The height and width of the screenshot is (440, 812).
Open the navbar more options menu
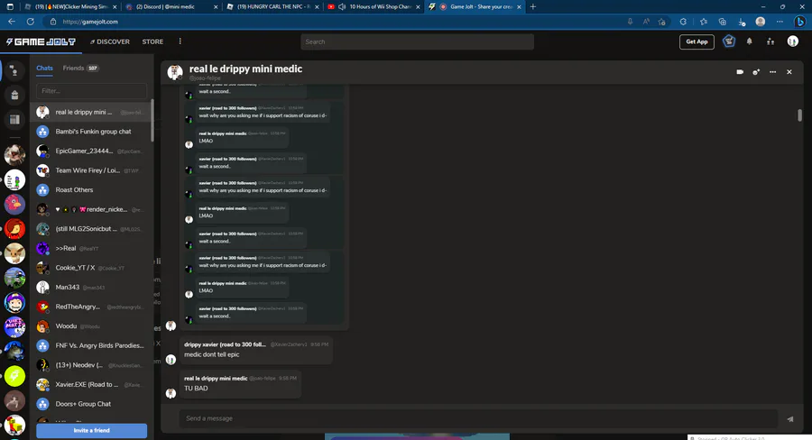click(x=180, y=41)
